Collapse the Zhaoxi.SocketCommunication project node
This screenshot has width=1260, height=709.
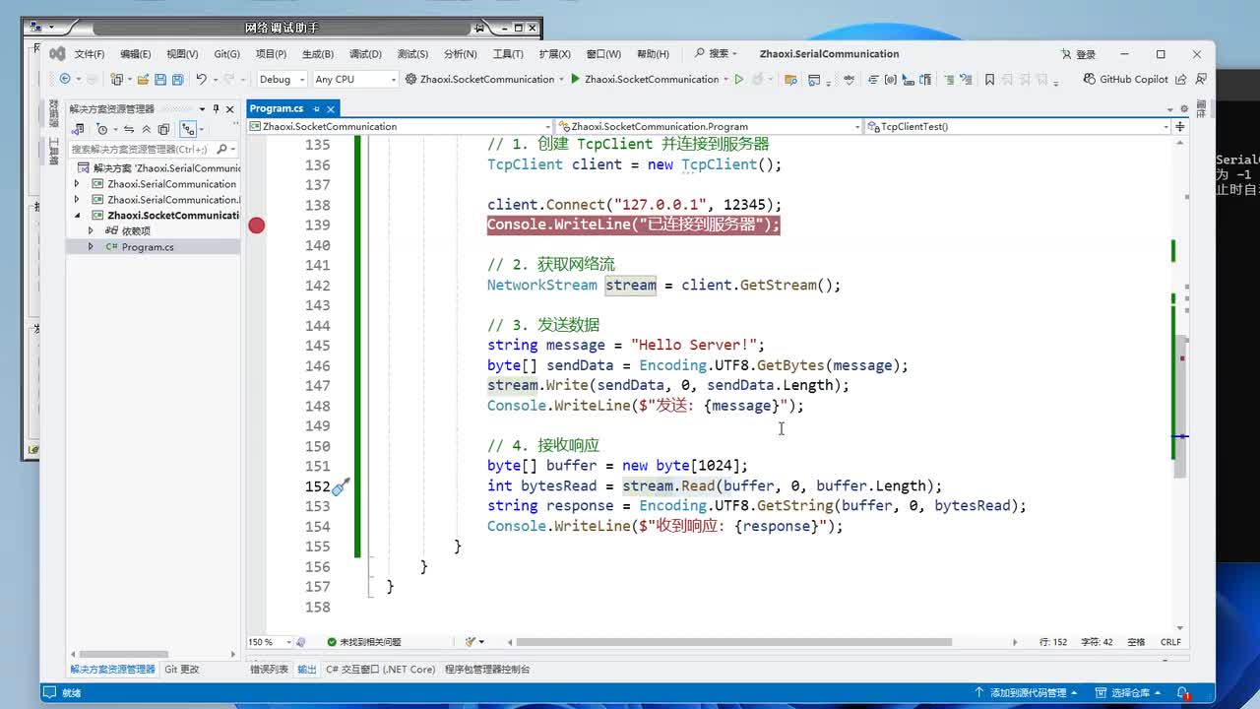[x=77, y=216]
